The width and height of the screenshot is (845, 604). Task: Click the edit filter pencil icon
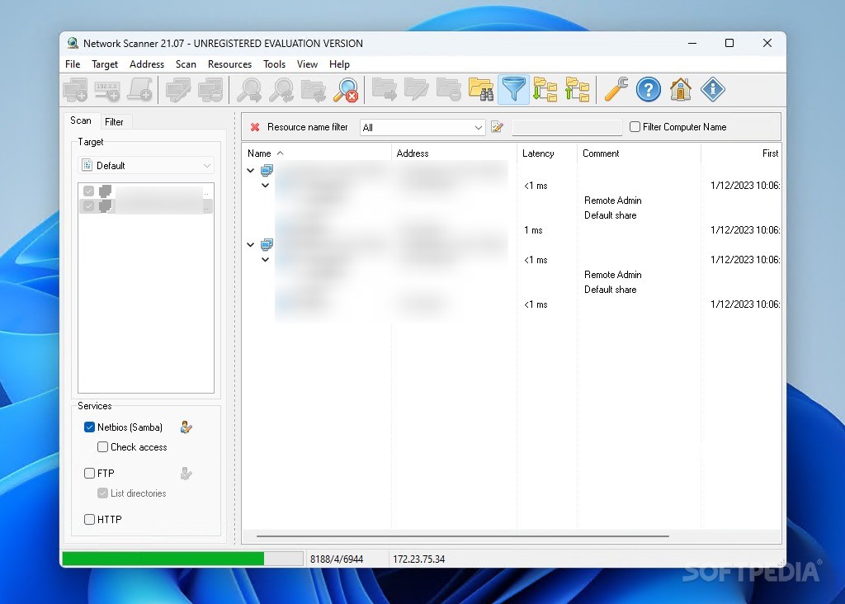pos(498,127)
